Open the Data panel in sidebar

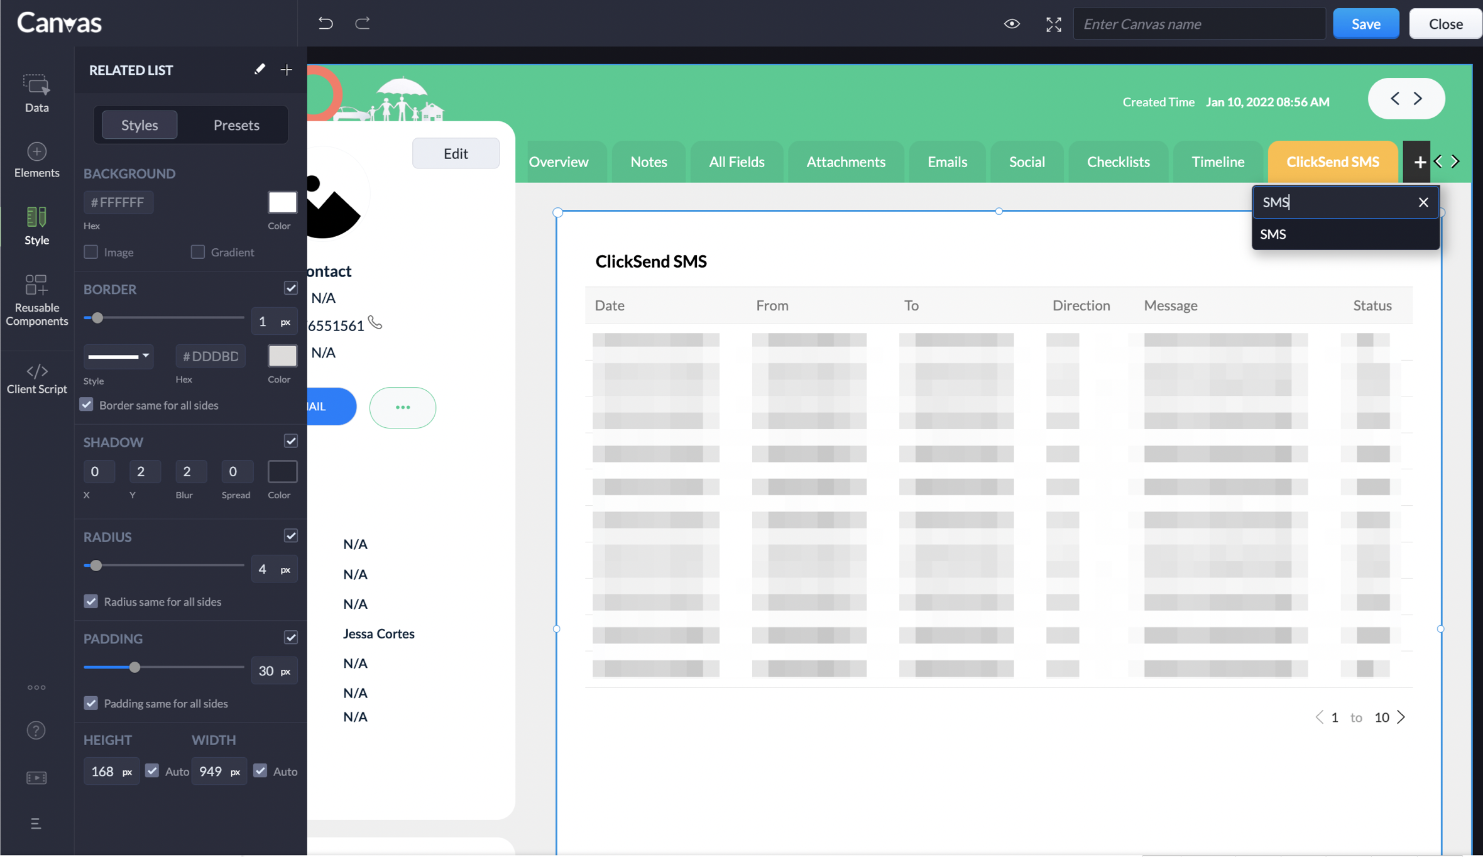[x=36, y=94]
